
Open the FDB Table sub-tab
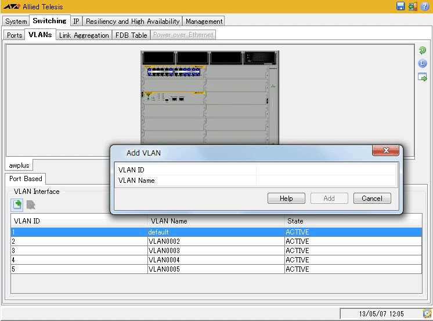[131, 35]
